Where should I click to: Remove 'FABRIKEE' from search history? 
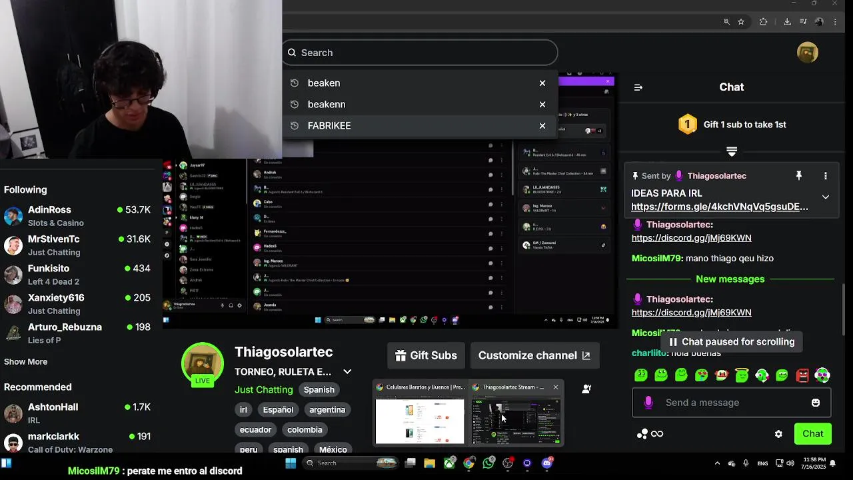[x=542, y=126]
